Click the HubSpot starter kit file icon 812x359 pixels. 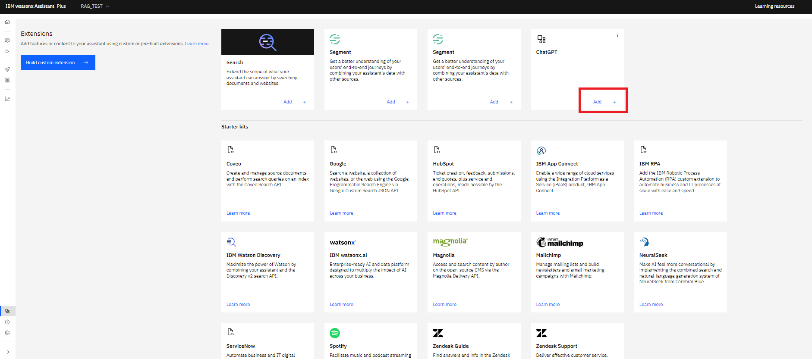click(x=437, y=150)
